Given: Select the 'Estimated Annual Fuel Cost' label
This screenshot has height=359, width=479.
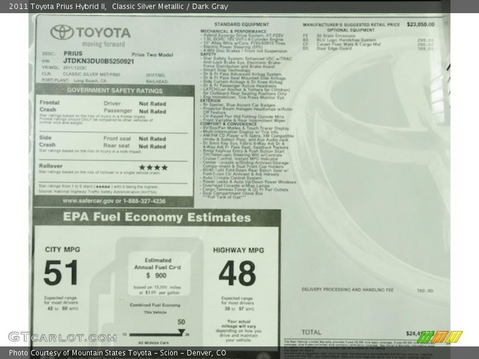Looking at the screenshot, I should (x=158, y=264).
